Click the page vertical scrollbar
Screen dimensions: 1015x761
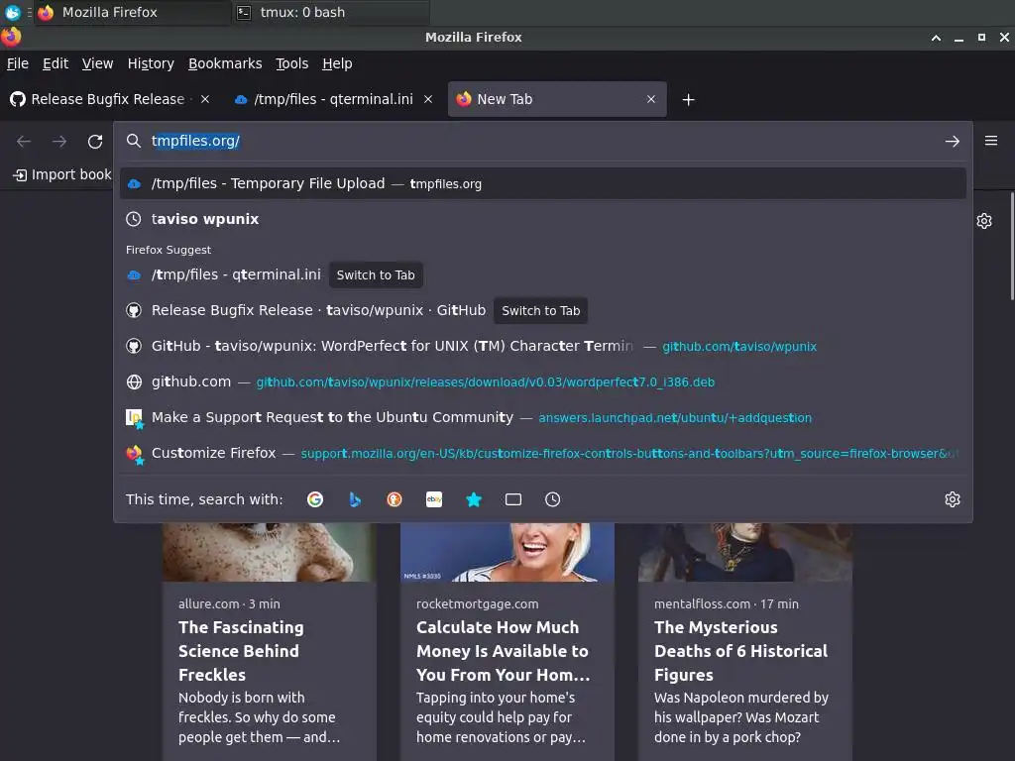point(1011,246)
